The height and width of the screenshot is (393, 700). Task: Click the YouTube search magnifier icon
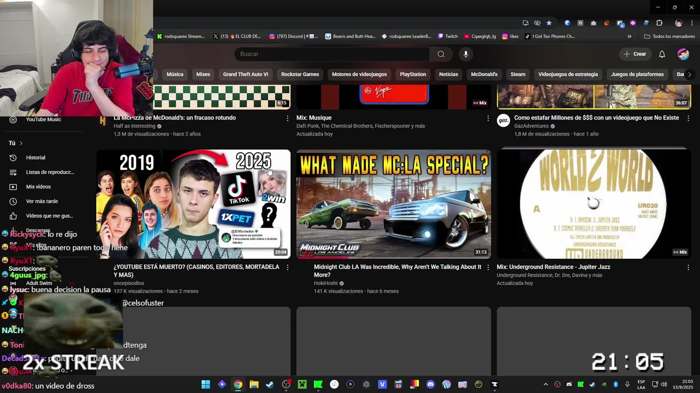point(441,54)
